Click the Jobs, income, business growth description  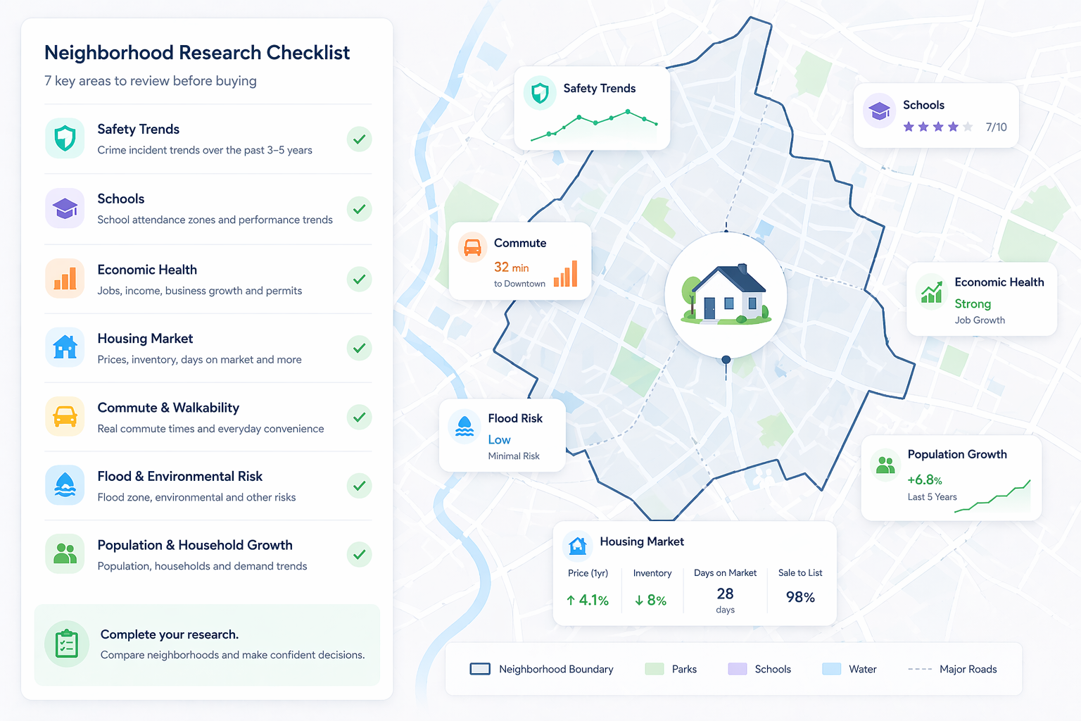tap(200, 291)
